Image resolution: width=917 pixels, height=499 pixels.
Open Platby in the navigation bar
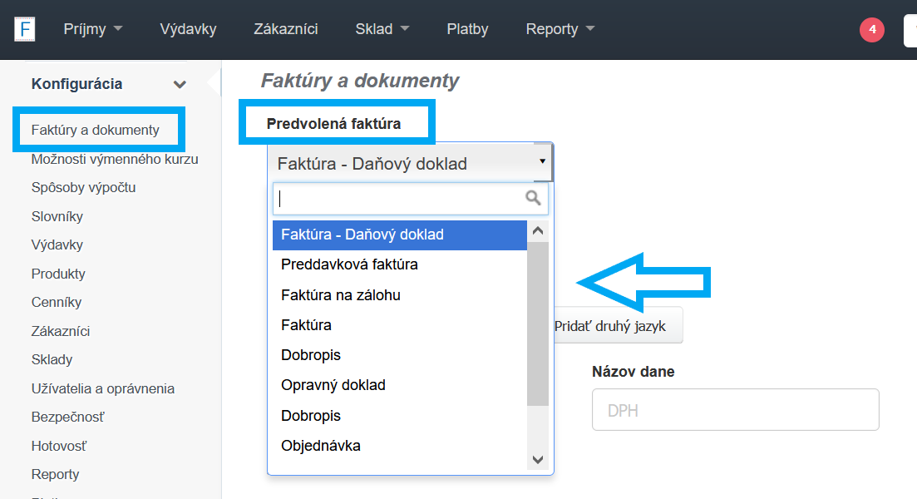point(467,29)
